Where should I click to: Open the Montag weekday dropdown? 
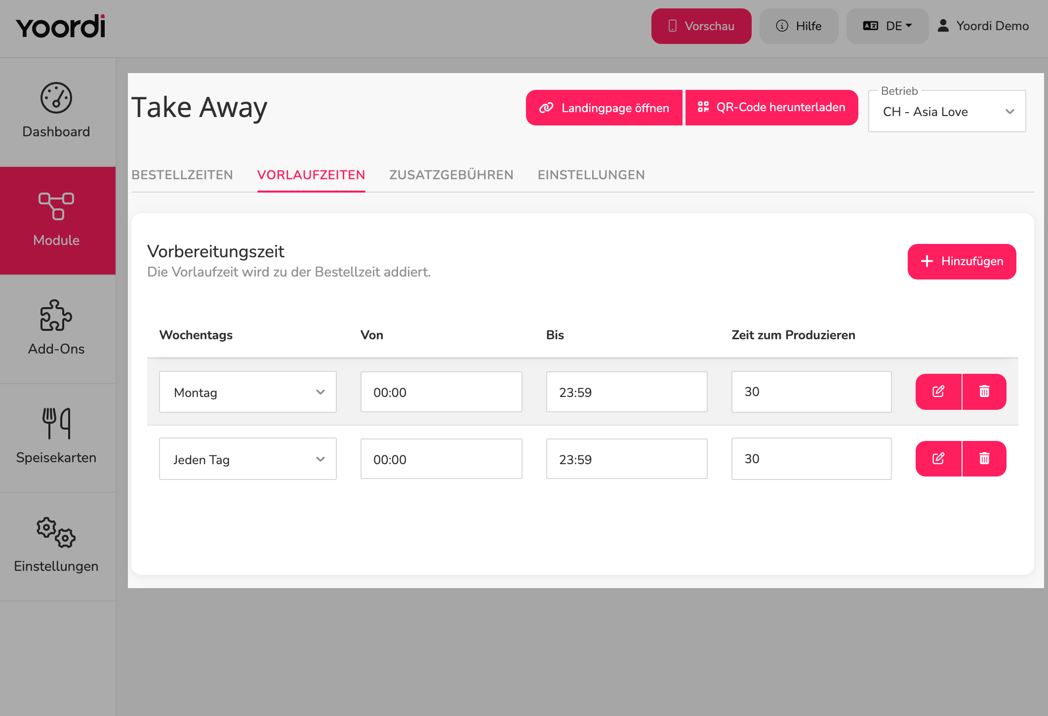coord(248,392)
